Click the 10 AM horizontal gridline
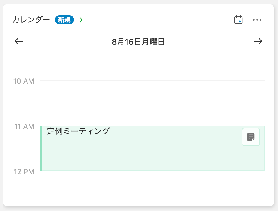 pos(153,81)
